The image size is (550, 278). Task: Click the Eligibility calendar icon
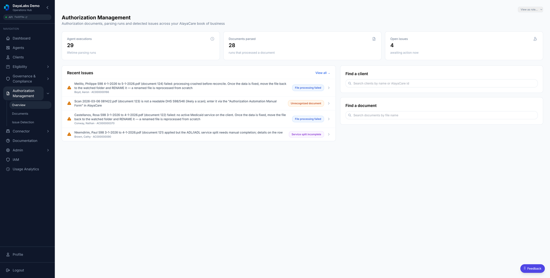click(x=8, y=67)
